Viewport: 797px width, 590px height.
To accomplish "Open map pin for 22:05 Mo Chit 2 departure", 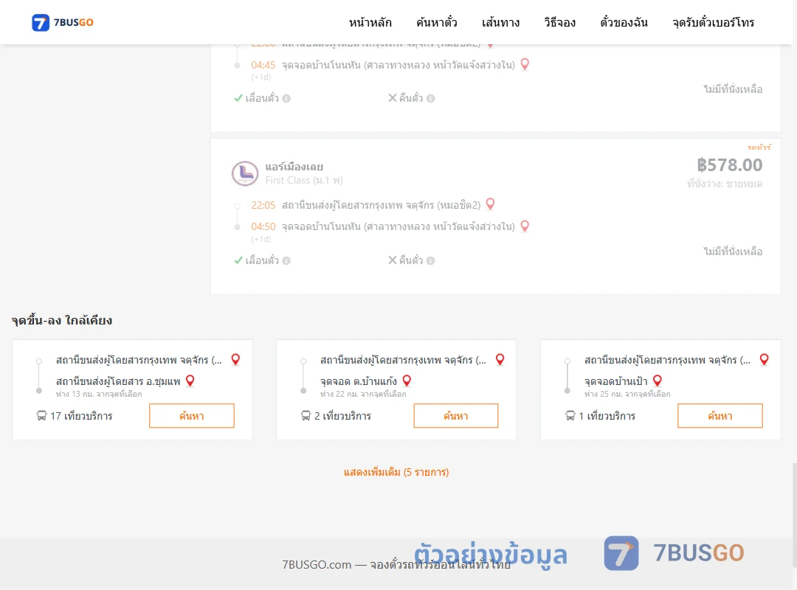I will pyautogui.click(x=490, y=204).
